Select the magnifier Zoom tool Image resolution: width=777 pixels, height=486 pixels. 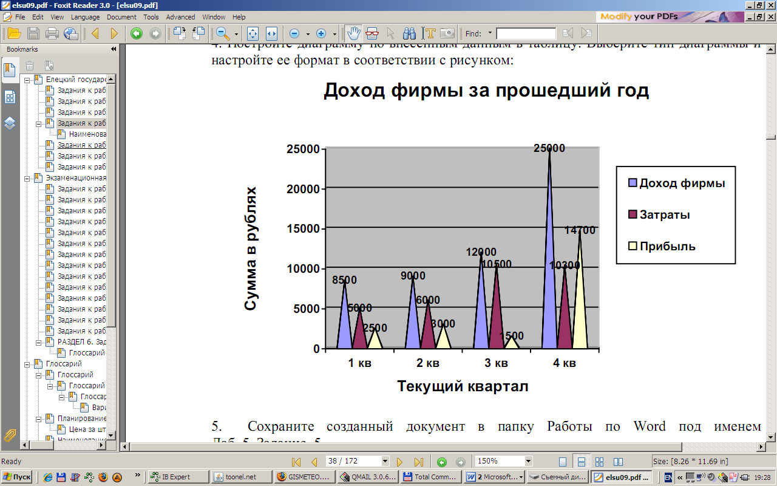pos(223,33)
